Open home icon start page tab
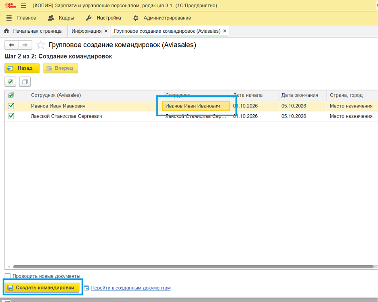Viewport: 378px width, 302px height. [x=34, y=31]
